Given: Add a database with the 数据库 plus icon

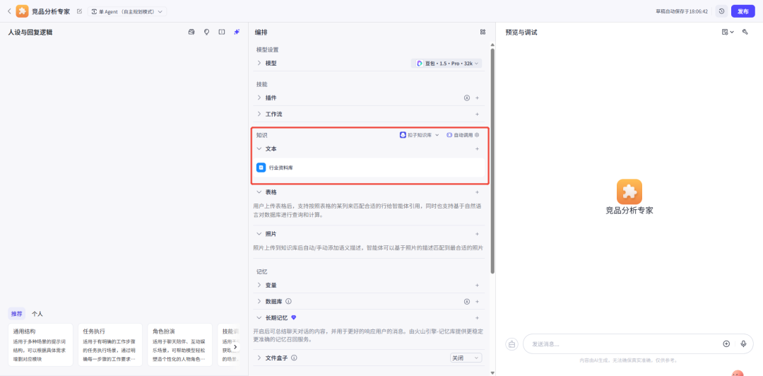Looking at the screenshot, I should point(477,302).
